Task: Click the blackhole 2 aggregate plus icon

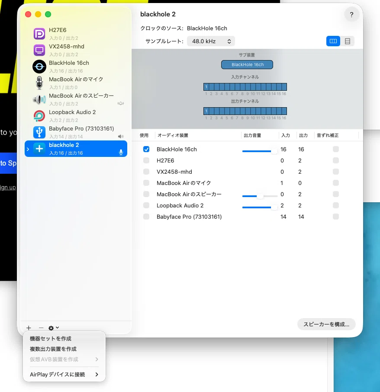Action: tap(39, 149)
